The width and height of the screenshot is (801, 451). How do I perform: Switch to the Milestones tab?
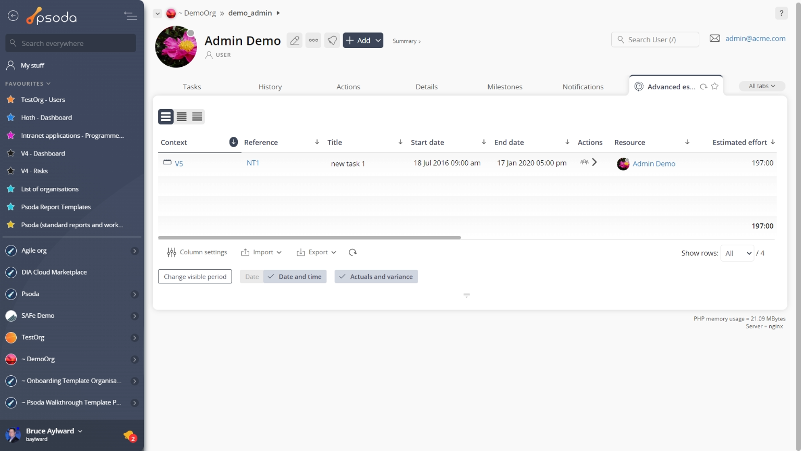point(505,87)
